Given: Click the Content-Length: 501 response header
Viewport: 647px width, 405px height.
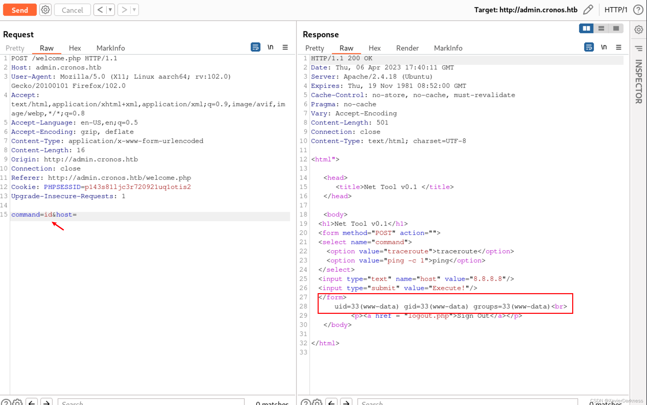Looking at the screenshot, I should 350,123.
